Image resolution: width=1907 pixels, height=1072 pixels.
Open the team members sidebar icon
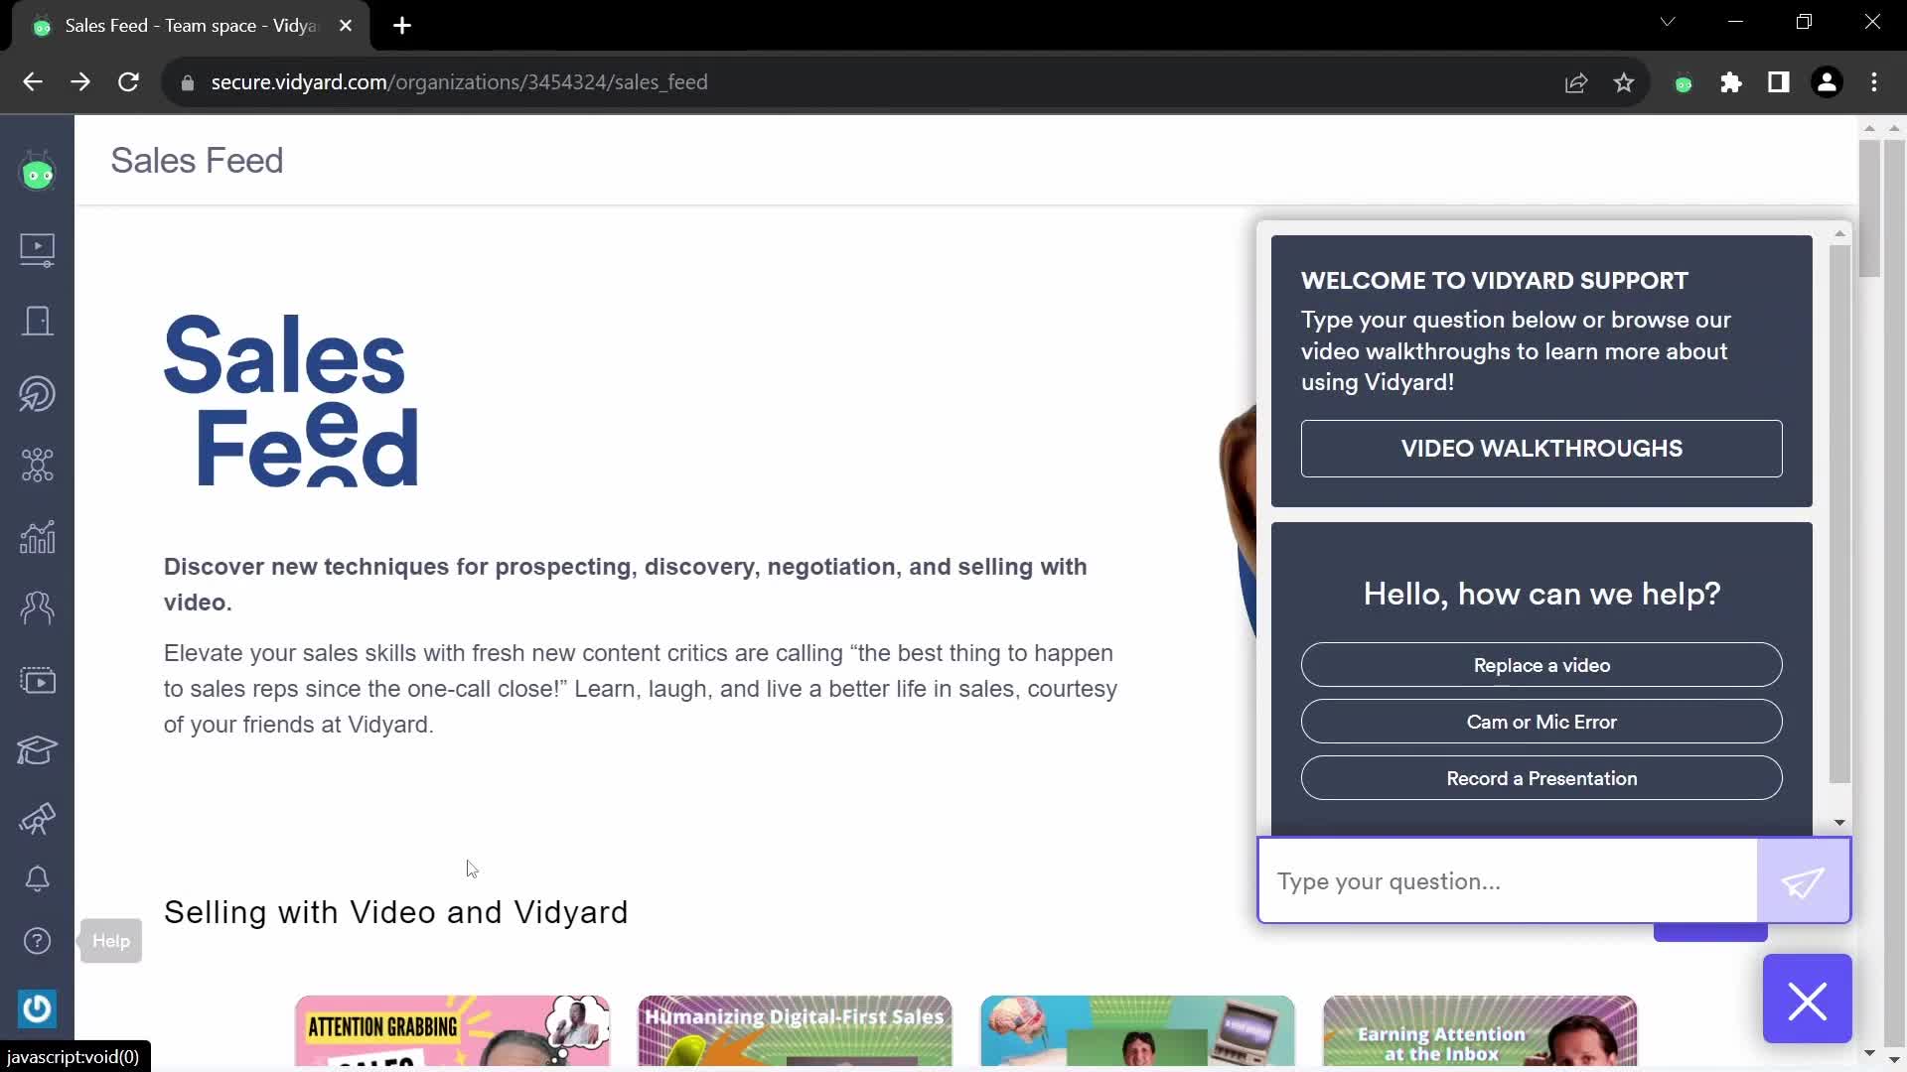(38, 607)
